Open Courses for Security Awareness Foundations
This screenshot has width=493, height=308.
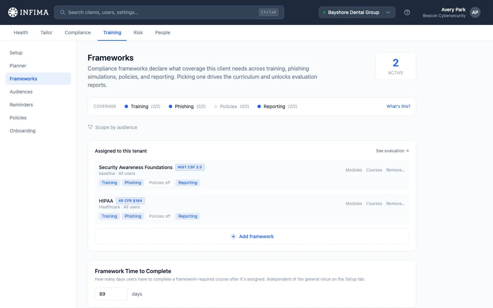click(x=374, y=170)
